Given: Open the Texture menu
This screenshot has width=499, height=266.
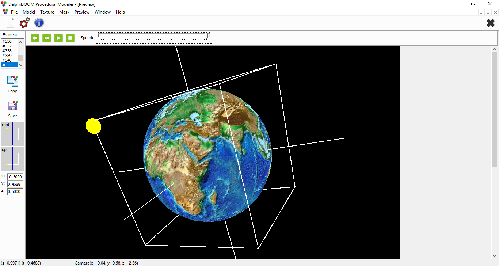Looking at the screenshot, I should click(47, 12).
